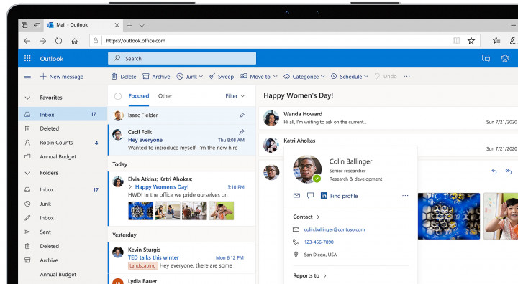Open LinkedIn Find profile link
The image size is (518, 284).
click(x=340, y=196)
